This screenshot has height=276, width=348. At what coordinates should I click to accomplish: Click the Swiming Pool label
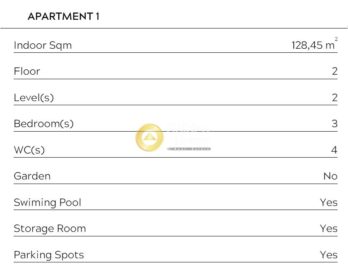point(48,203)
